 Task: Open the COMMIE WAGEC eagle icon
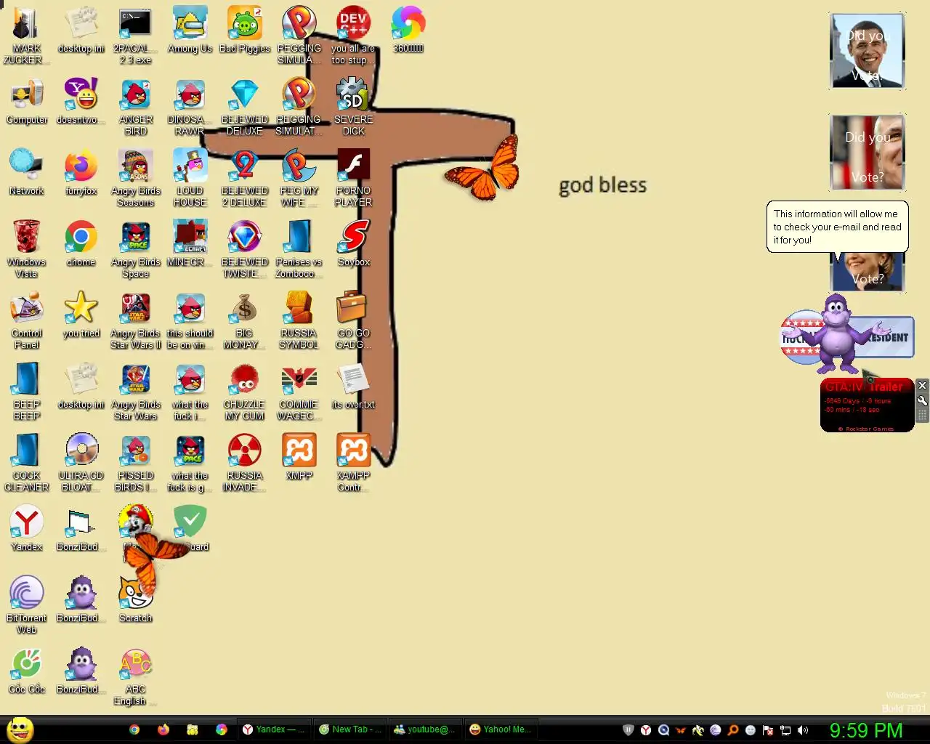coord(299,392)
